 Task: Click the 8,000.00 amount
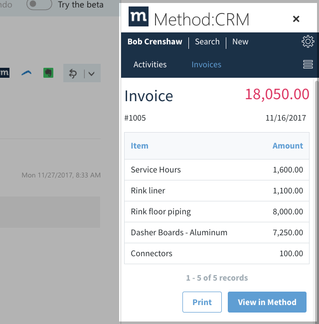pyautogui.click(x=288, y=211)
